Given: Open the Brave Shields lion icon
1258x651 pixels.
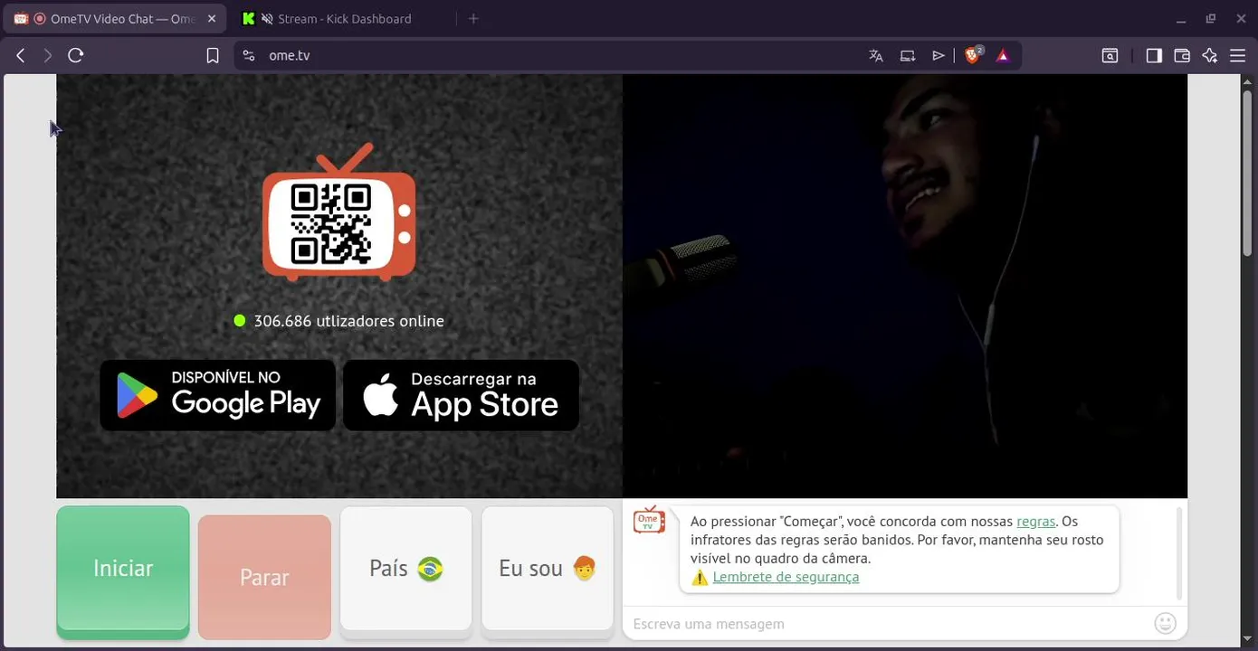Looking at the screenshot, I should click(973, 55).
